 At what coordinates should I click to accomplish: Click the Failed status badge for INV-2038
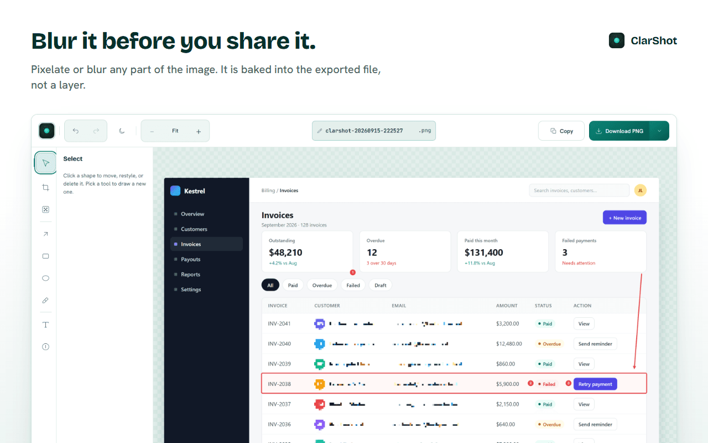[546, 384]
